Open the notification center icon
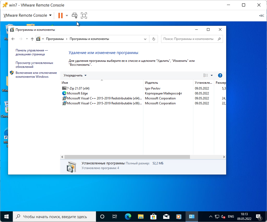Viewport: 267px width, 222px height. coord(259,217)
